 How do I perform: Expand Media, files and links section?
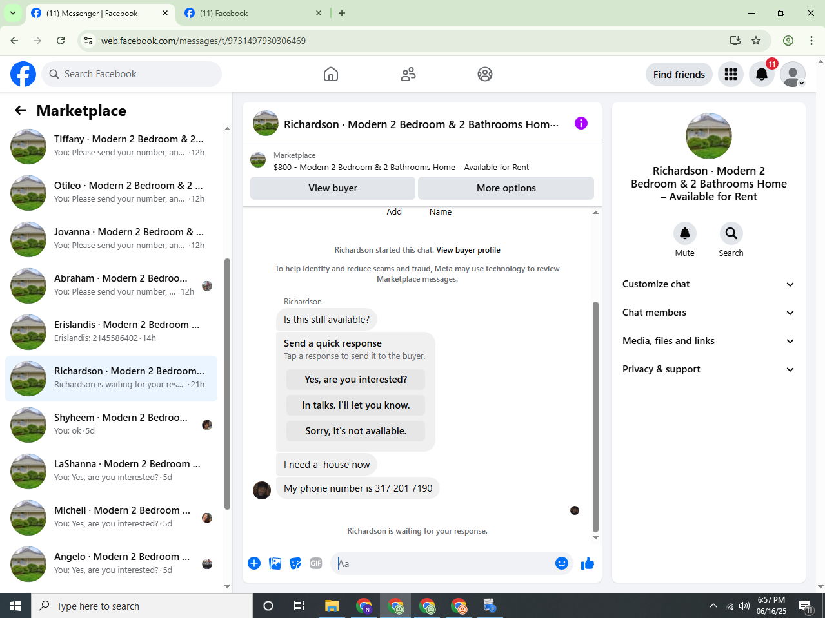708,341
